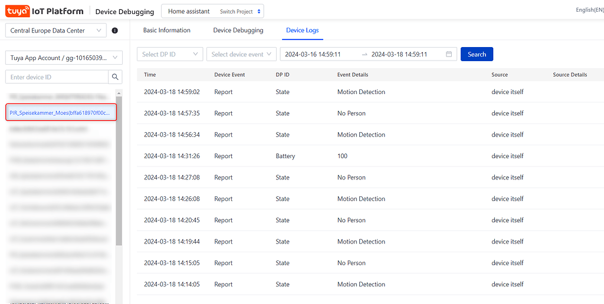Click the Device Event column header
The height and width of the screenshot is (304, 604).
click(229, 75)
